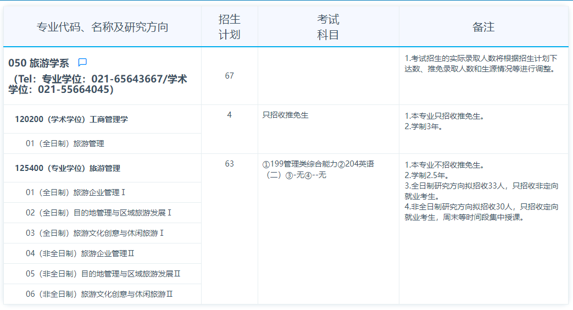Select the 125400 (专业学位) 旅游管理 program row
The width and height of the screenshot is (573, 310).
coord(68,168)
